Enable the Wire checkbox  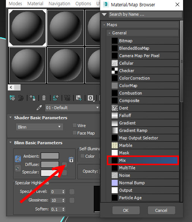click(75, 125)
